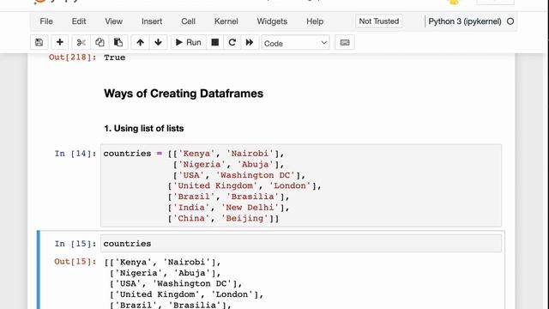
Task: Open the Edit menu
Action: [x=79, y=21]
